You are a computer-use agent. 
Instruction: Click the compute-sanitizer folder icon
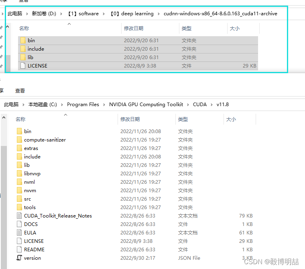(x=19, y=140)
